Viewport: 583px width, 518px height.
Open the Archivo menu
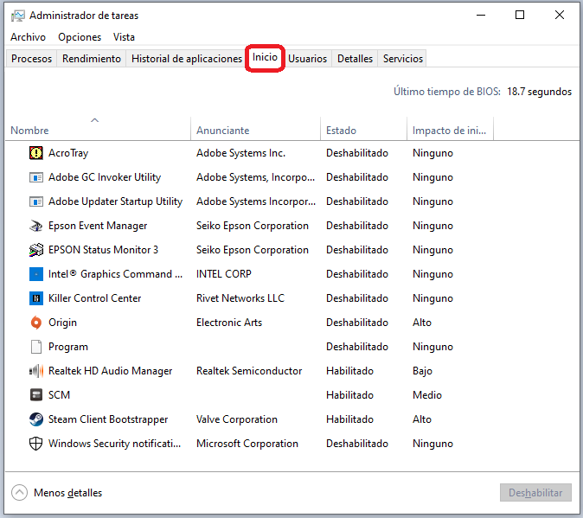tap(28, 37)
